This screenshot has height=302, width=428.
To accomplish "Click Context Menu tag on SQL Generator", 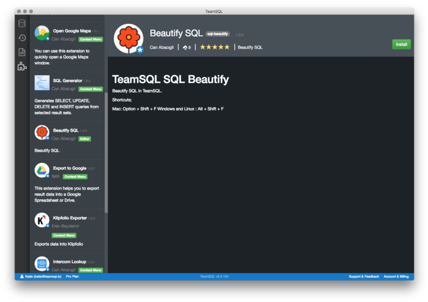I will (x=91, y=89).
